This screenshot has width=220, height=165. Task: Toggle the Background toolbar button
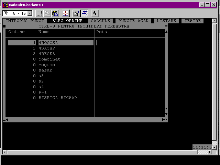84,13
